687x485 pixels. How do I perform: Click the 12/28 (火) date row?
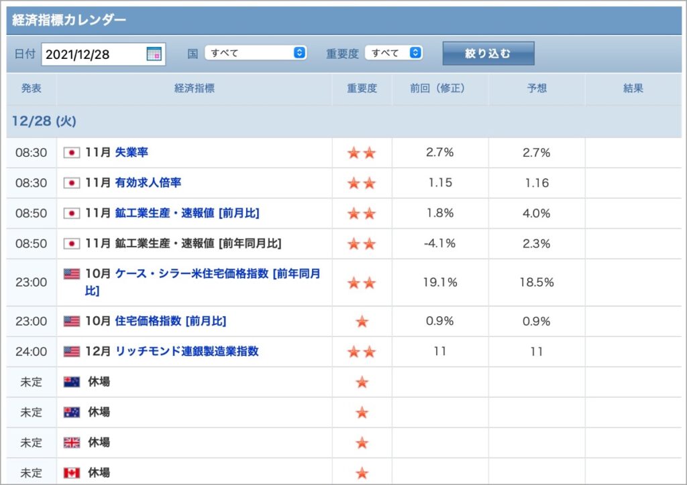(x=344, y=121)
